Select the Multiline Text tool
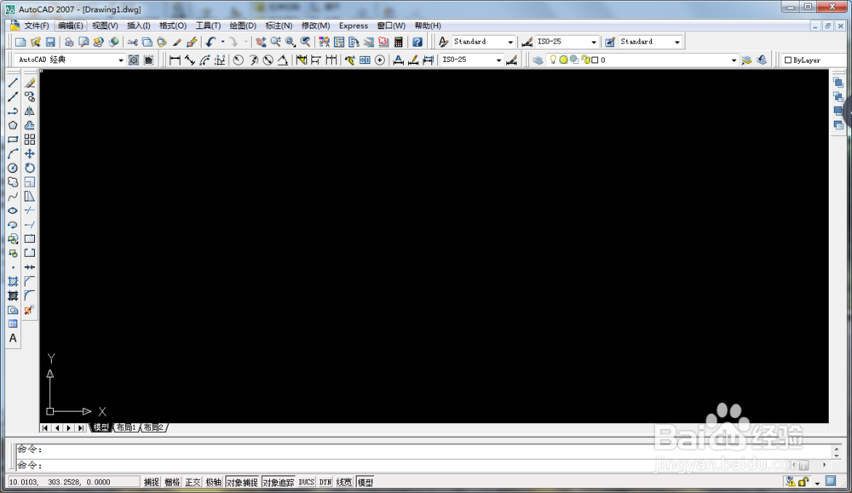The width and height of the screenshot is (852, 493). (13, 338)
